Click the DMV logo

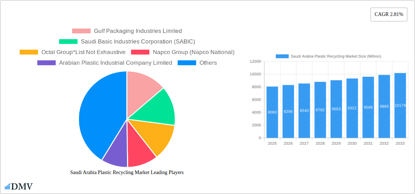[19, 186]
